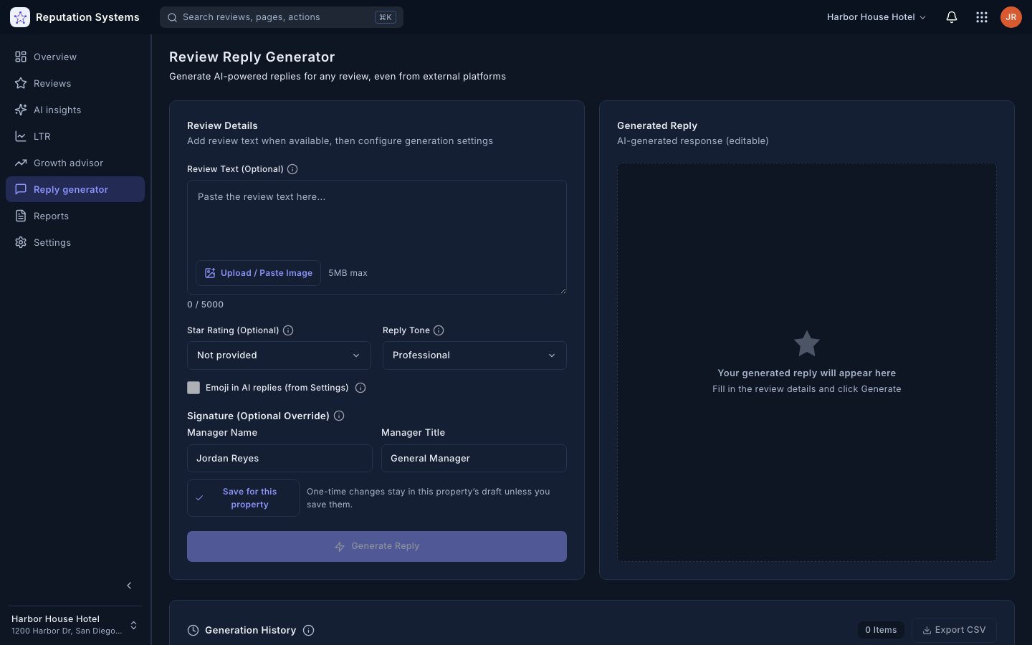Open the Reviews section

pyautogui.click(x=75, y=83)
